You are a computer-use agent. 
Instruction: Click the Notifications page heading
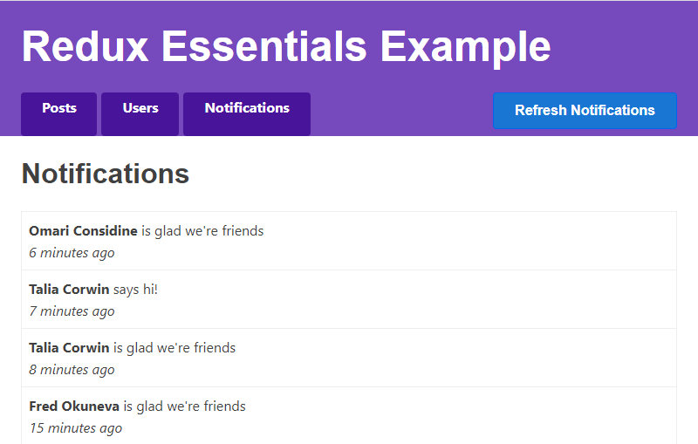pyautogui.click(x=106, y=174)
